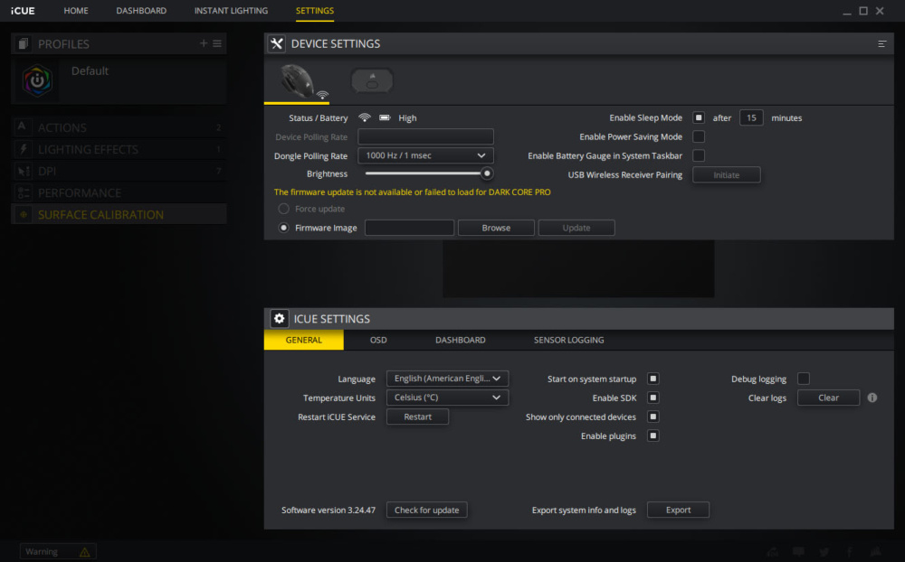
Task: Enable Debug logging checkbox
Action: 803,379
